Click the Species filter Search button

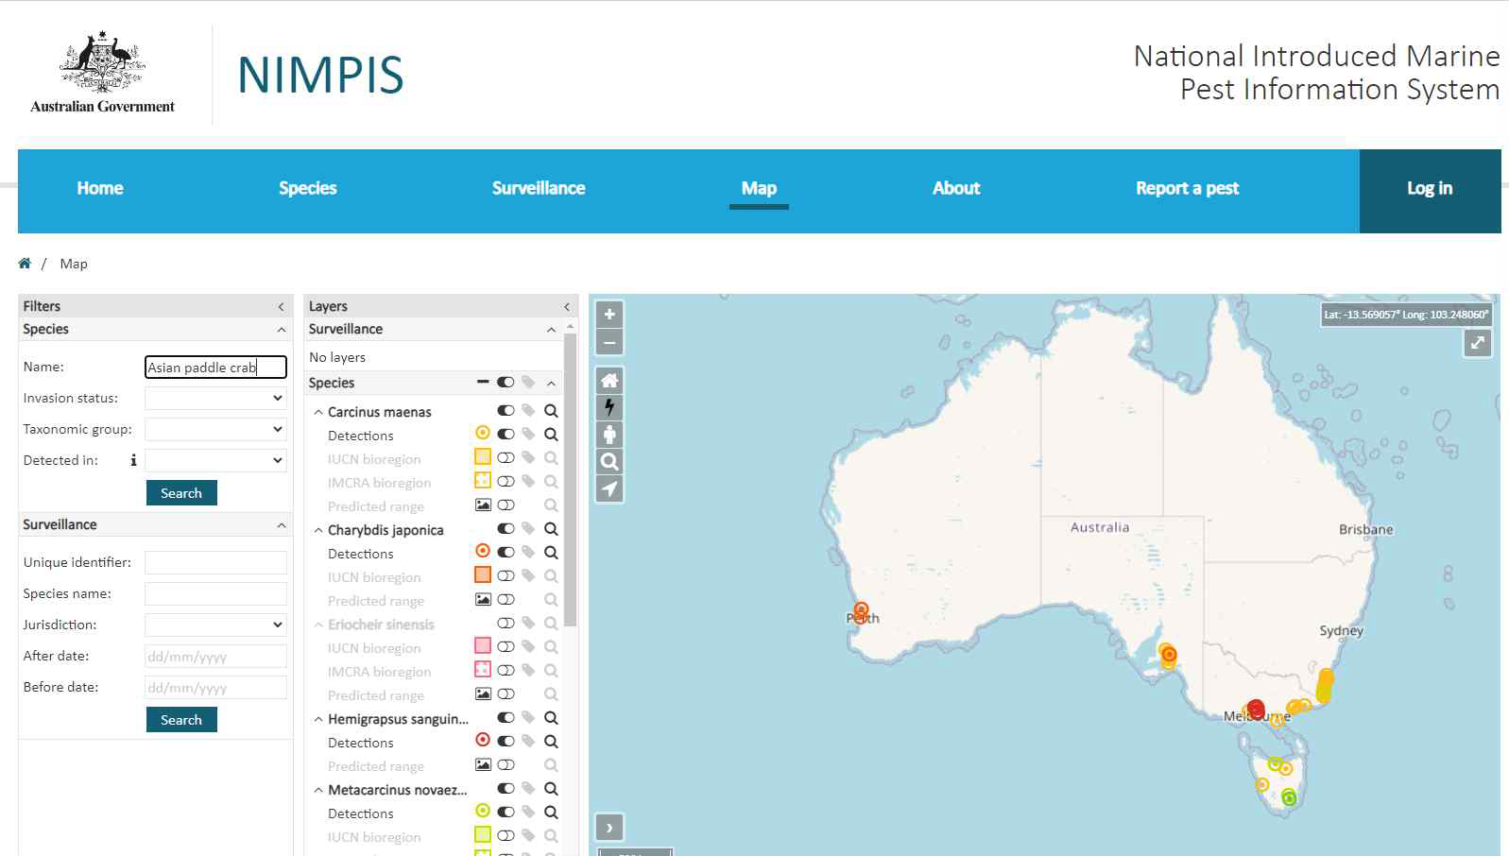pos(181,493)
